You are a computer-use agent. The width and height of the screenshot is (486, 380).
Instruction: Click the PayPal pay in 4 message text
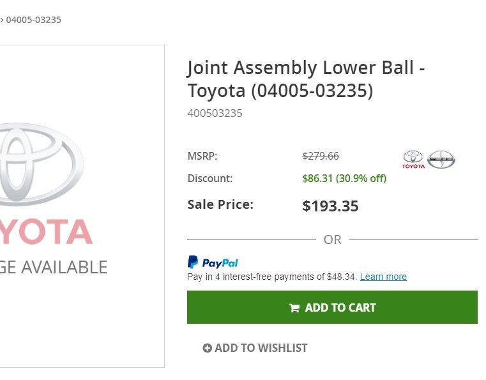(272, 277)
